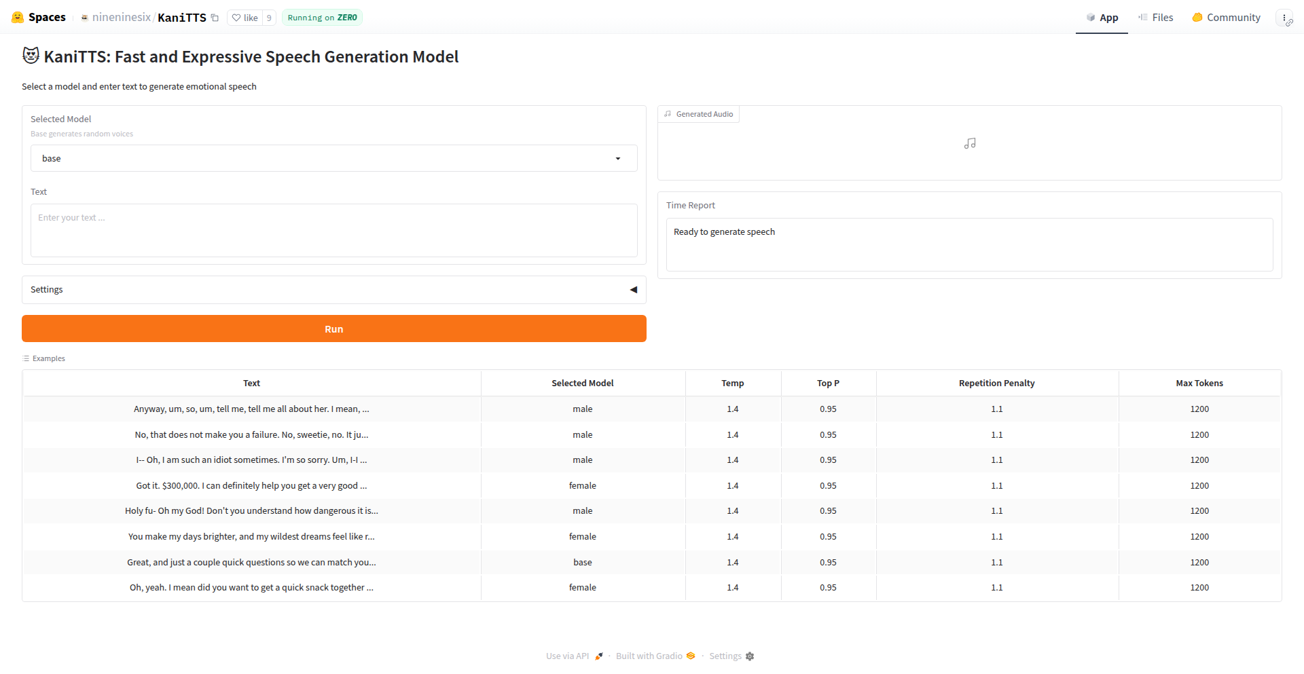Select example 'Holy fu- Oh my God!'
Screen dimensions: 1304x674
251,510
